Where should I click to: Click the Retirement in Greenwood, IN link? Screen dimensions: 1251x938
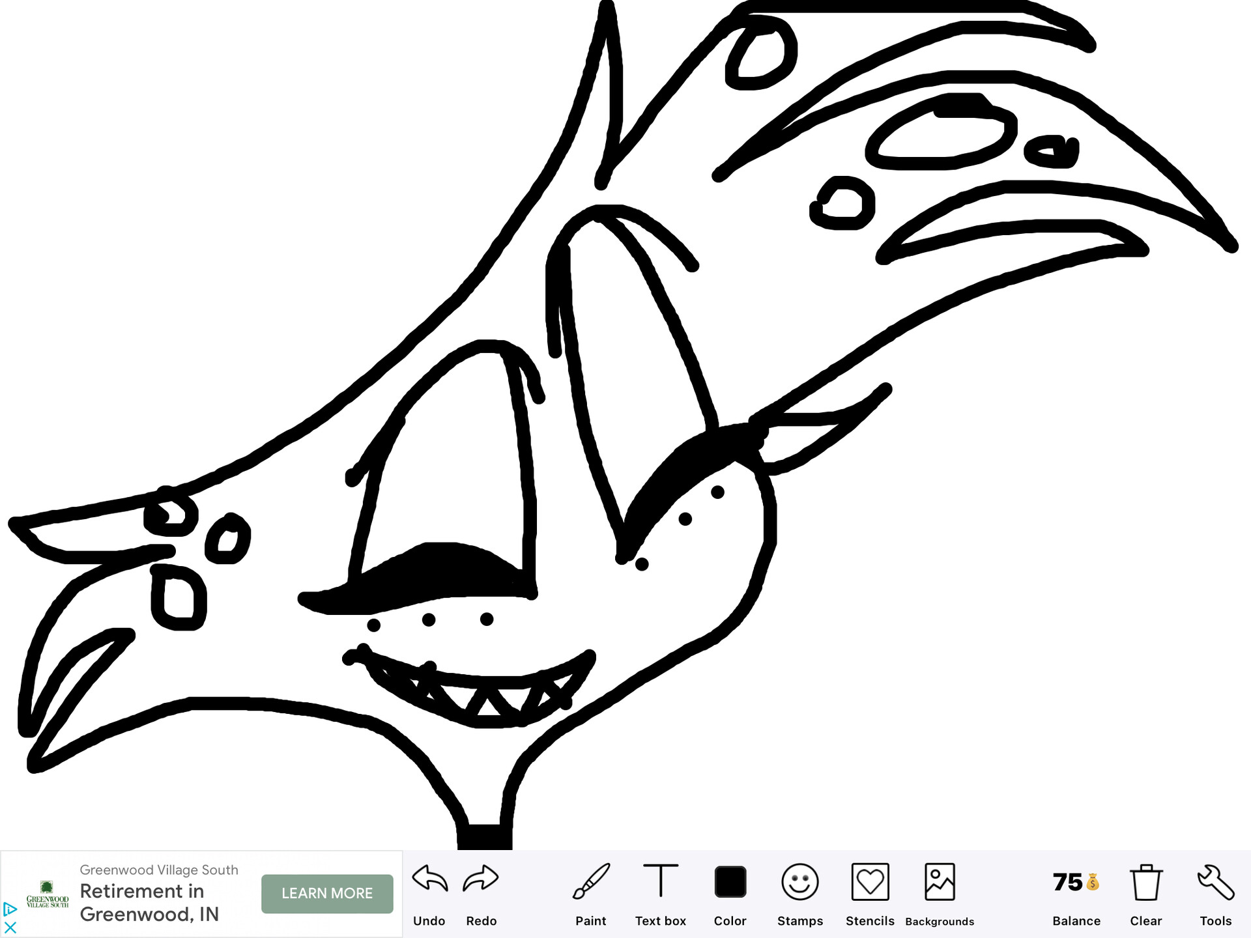pyautogui.click(x=150, y=903)
